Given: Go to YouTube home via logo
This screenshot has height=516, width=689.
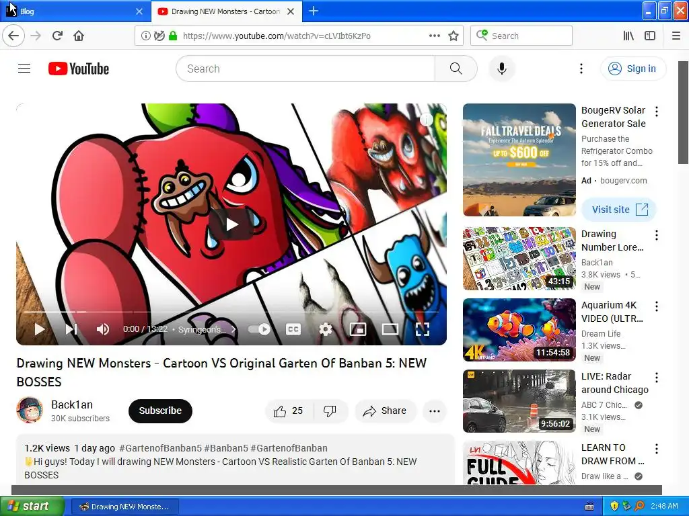Looking at the screenshot, I should pos(79,69).
